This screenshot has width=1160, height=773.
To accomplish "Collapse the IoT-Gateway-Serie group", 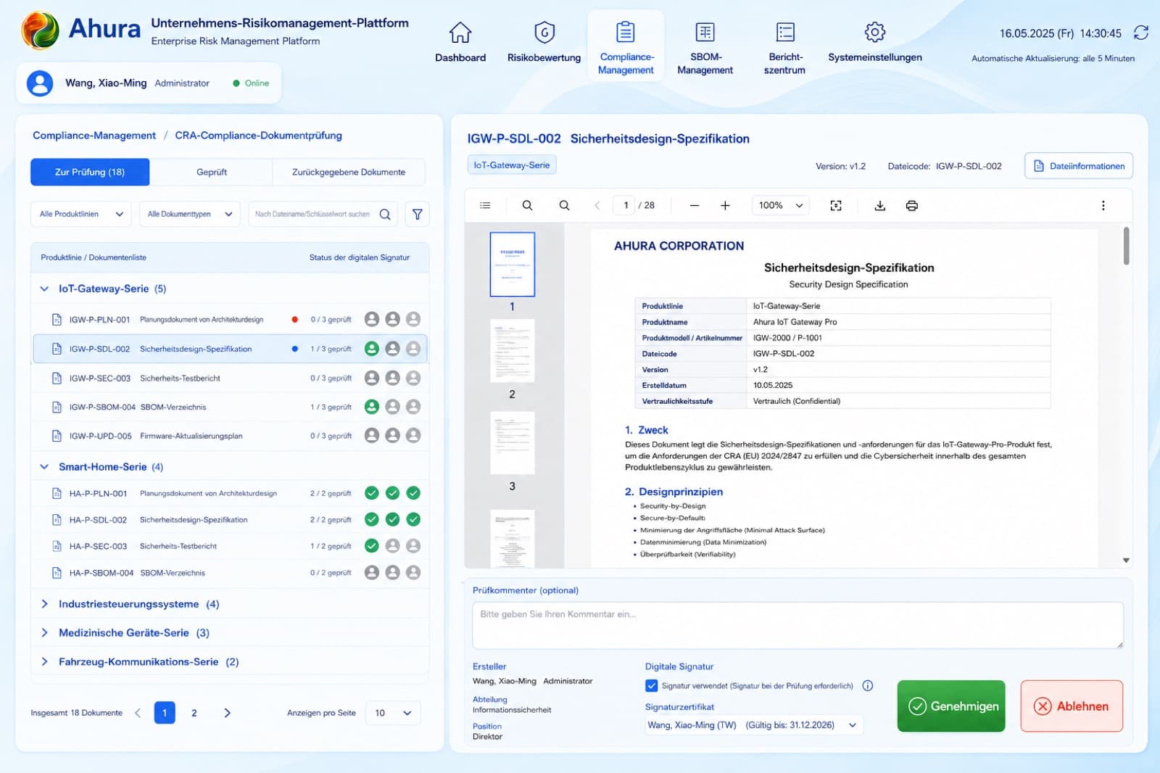I will coord(44,289).
